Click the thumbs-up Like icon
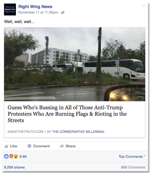 pyautogui.click(x=6, y=146)
